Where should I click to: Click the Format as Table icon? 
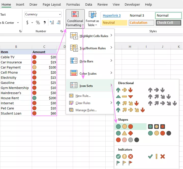coord(92,19)
